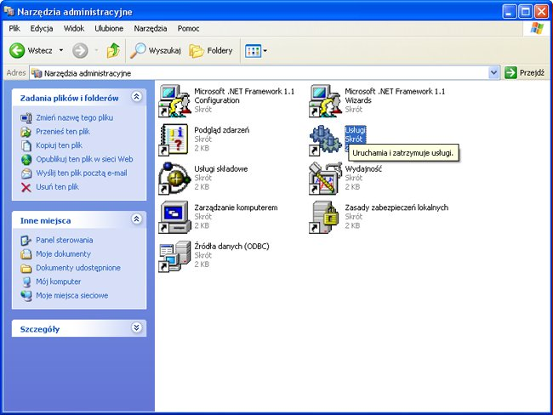The width and height of the screenshot is (553, 415).
Task: Click the Kopiuj ten plik icon
Action: [x=26, y=145]
